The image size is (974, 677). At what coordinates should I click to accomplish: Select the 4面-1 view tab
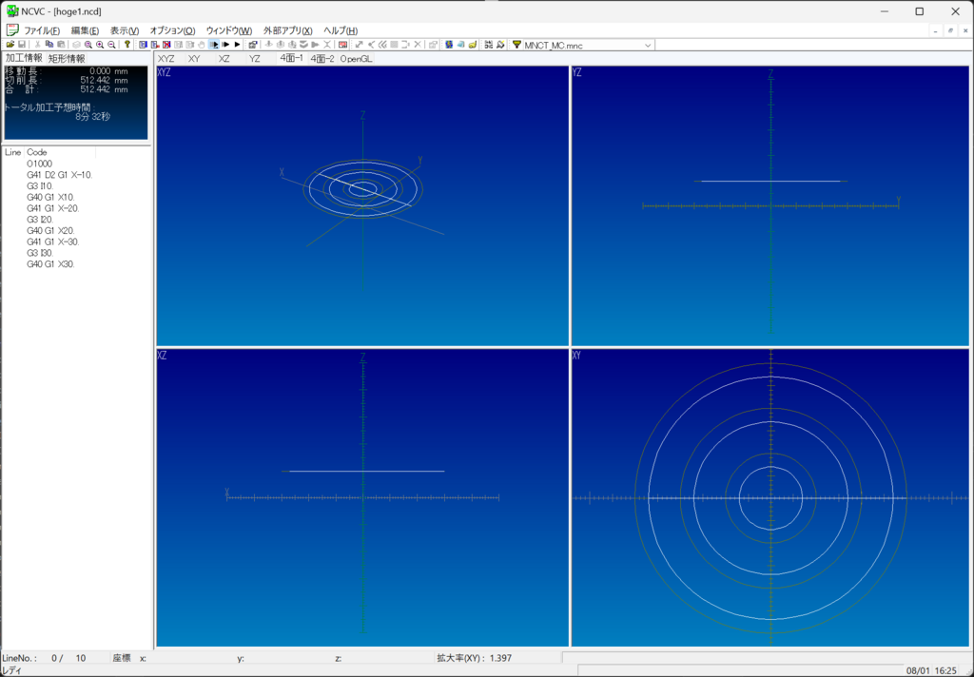(x=291, y=58)
